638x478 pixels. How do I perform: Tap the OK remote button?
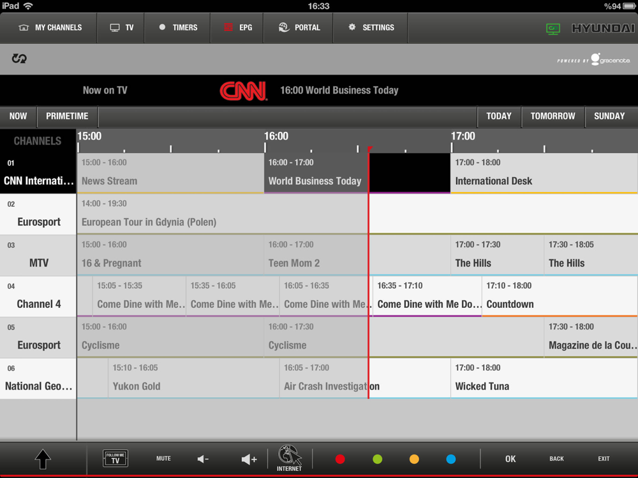pos(510,459)
